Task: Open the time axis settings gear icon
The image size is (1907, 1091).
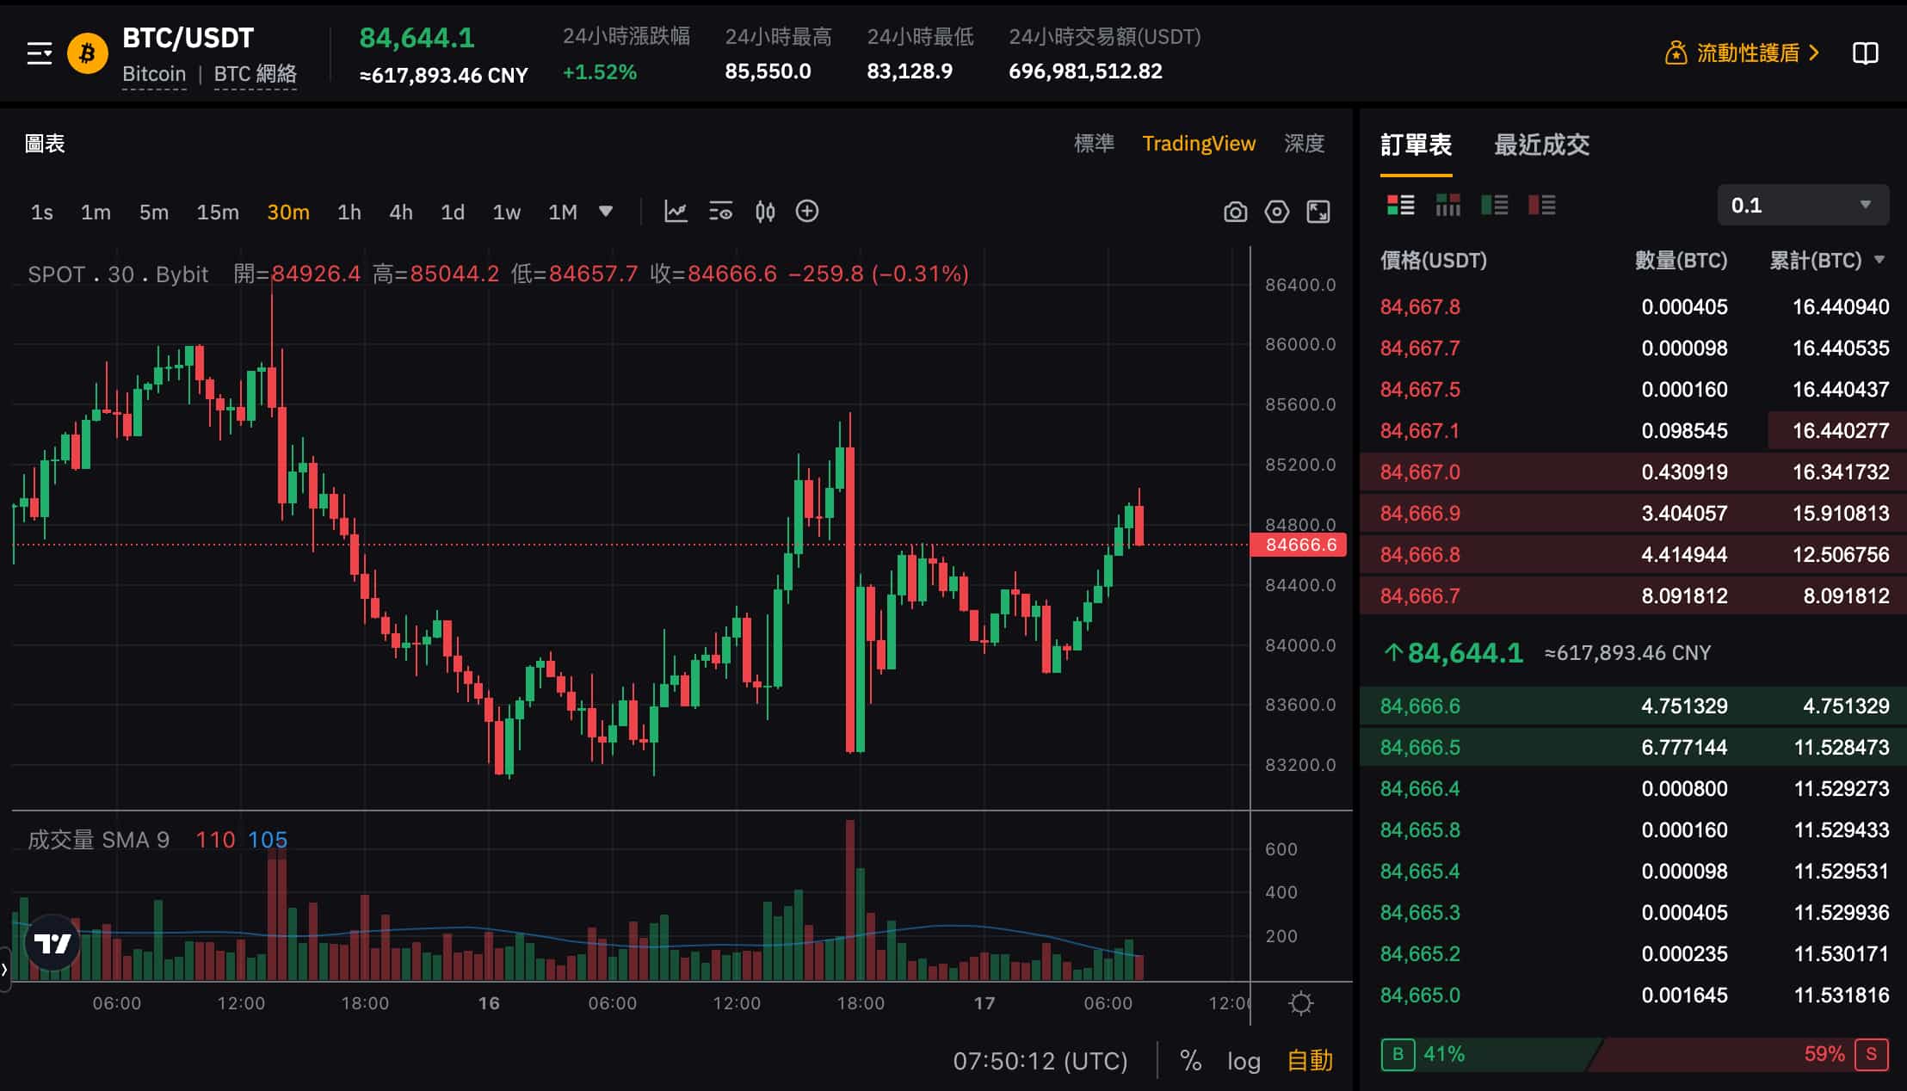Action: click(x=1300, y=1003)
